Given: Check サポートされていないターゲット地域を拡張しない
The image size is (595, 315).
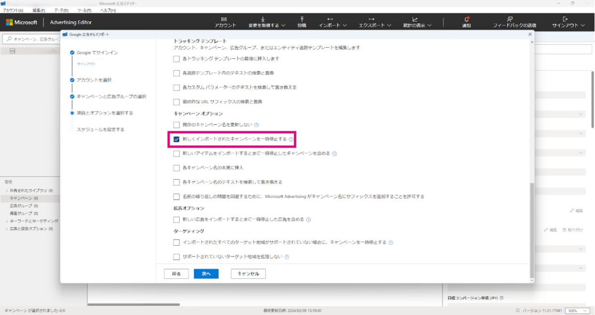Looking at the screenshot, I should (x=177, y=257).
